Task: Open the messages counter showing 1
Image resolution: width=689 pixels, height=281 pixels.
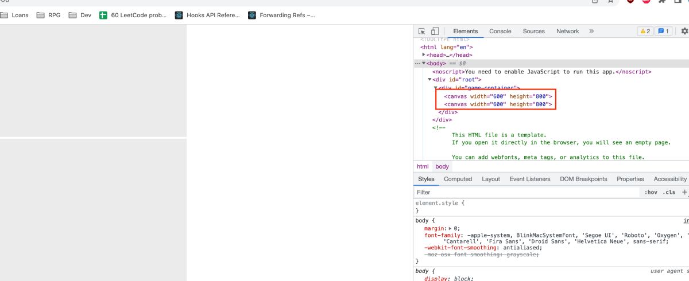Action: (664, 31)
